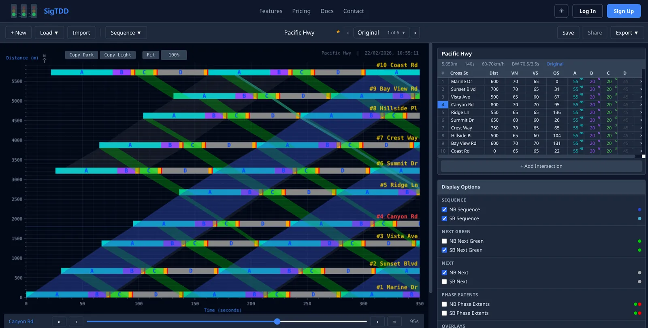Viewport: 648px width, 328px height.
Task: Open the Original sequence selector dropdown
Action: point(381,33)
